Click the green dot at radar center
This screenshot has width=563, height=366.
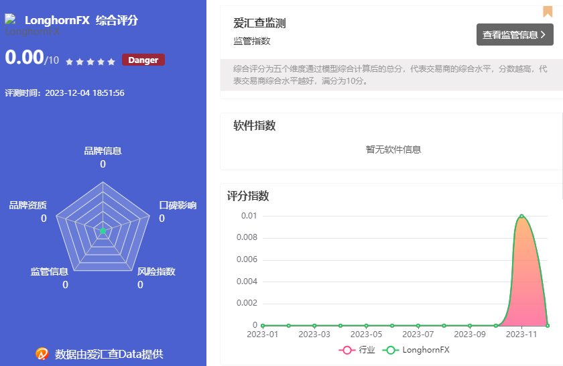[103, 231]
